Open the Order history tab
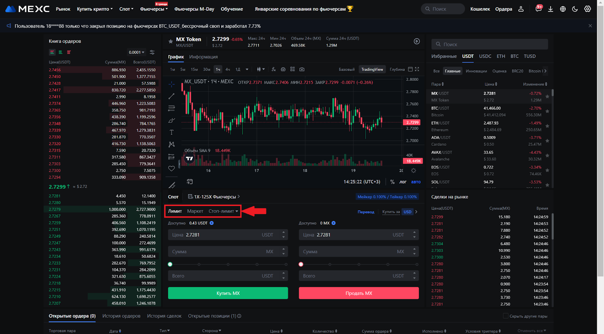This screenshot has width=604, height=334. pyautogui.click(x=121, y=316)
